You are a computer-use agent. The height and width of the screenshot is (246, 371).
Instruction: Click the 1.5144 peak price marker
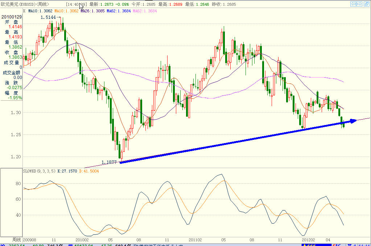(x=48, y=17)
